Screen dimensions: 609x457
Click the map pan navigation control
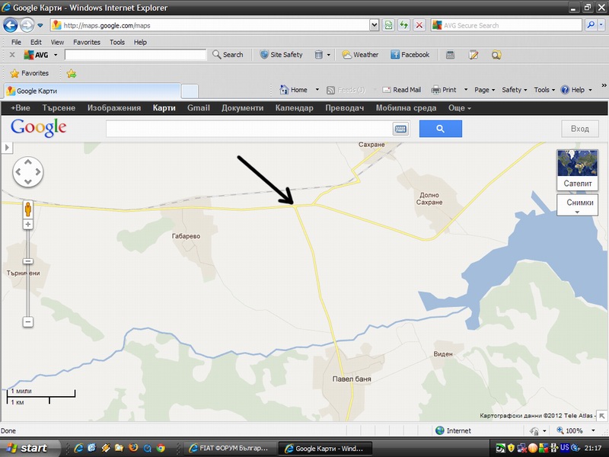tap(28, 172)
